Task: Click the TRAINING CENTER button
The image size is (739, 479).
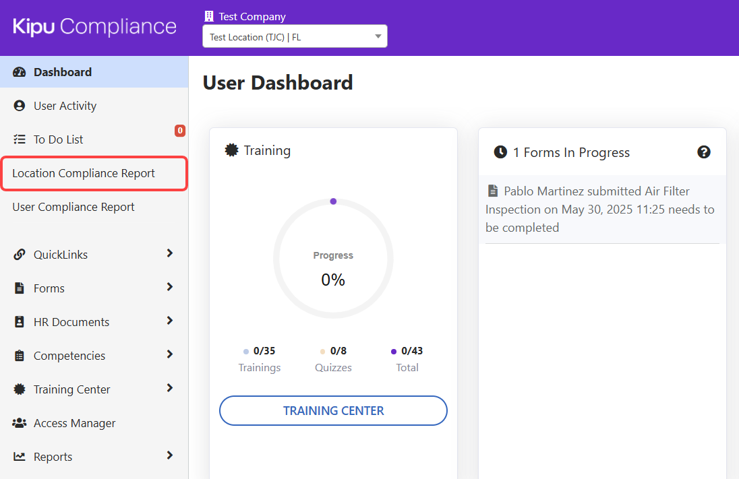Action: (333, 410)
